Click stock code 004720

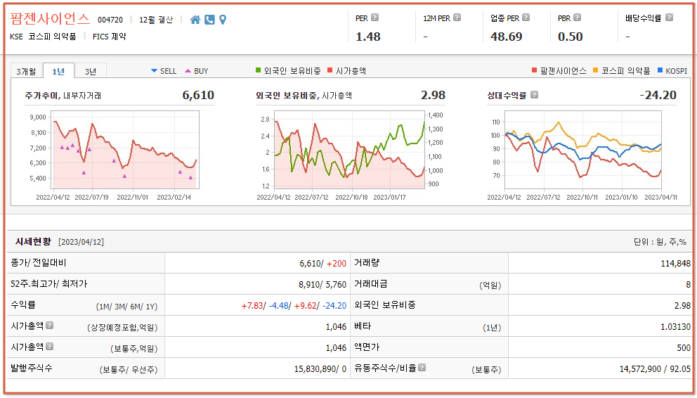point(110,20)
